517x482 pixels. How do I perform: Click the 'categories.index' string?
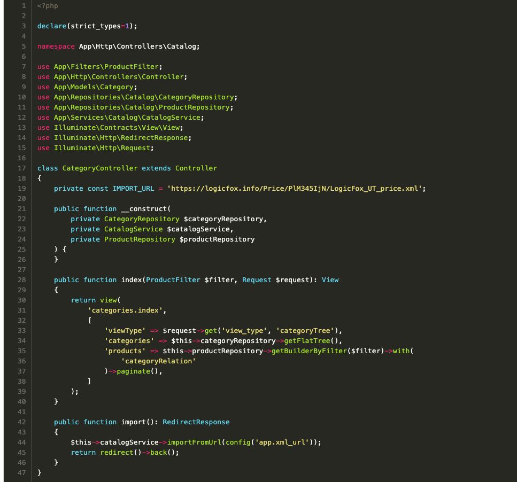125,310
